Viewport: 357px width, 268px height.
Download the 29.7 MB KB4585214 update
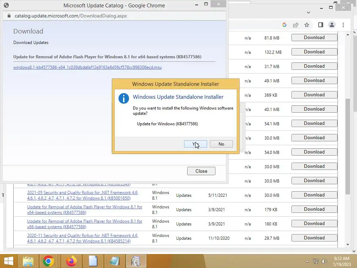coord(314,238)
